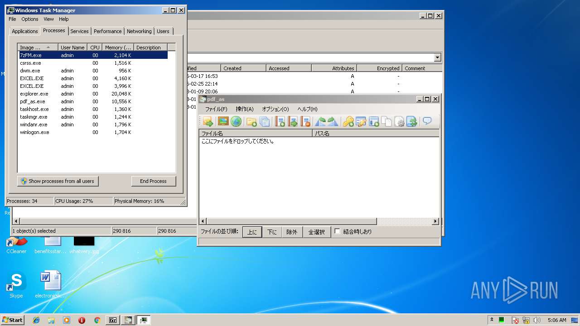The height and width of the screenshot is (326, 580).
Task: Click the landscape picture icon in pdf_as toolbar
Action: (x=223, y=121)
